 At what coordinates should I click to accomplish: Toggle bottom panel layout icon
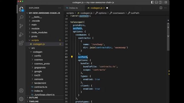tap(156, 2)
